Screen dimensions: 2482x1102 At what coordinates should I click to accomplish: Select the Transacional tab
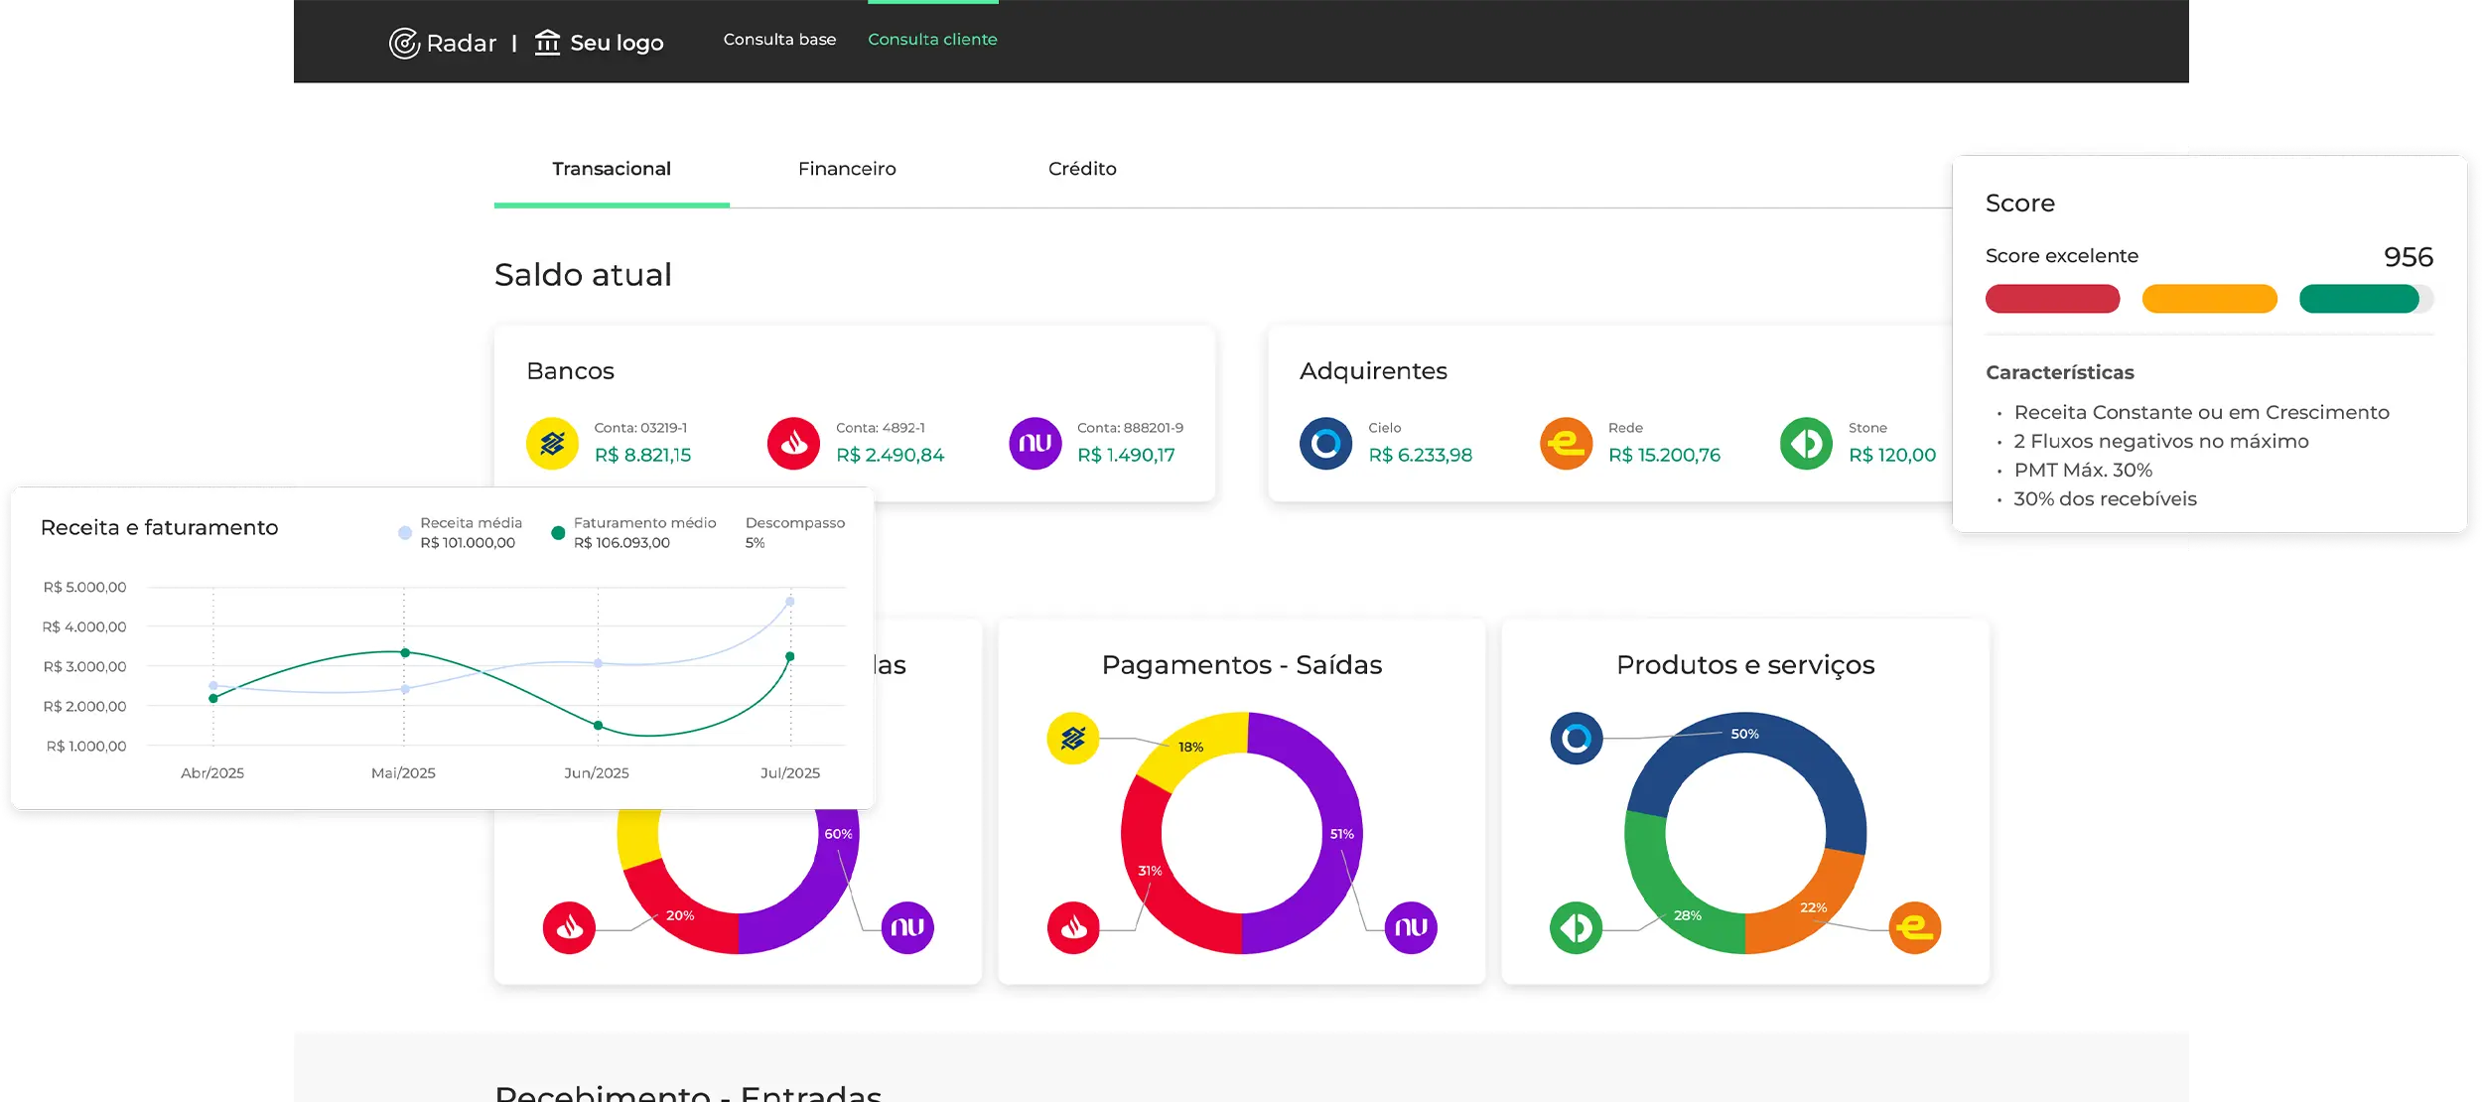tap(612, 168)
